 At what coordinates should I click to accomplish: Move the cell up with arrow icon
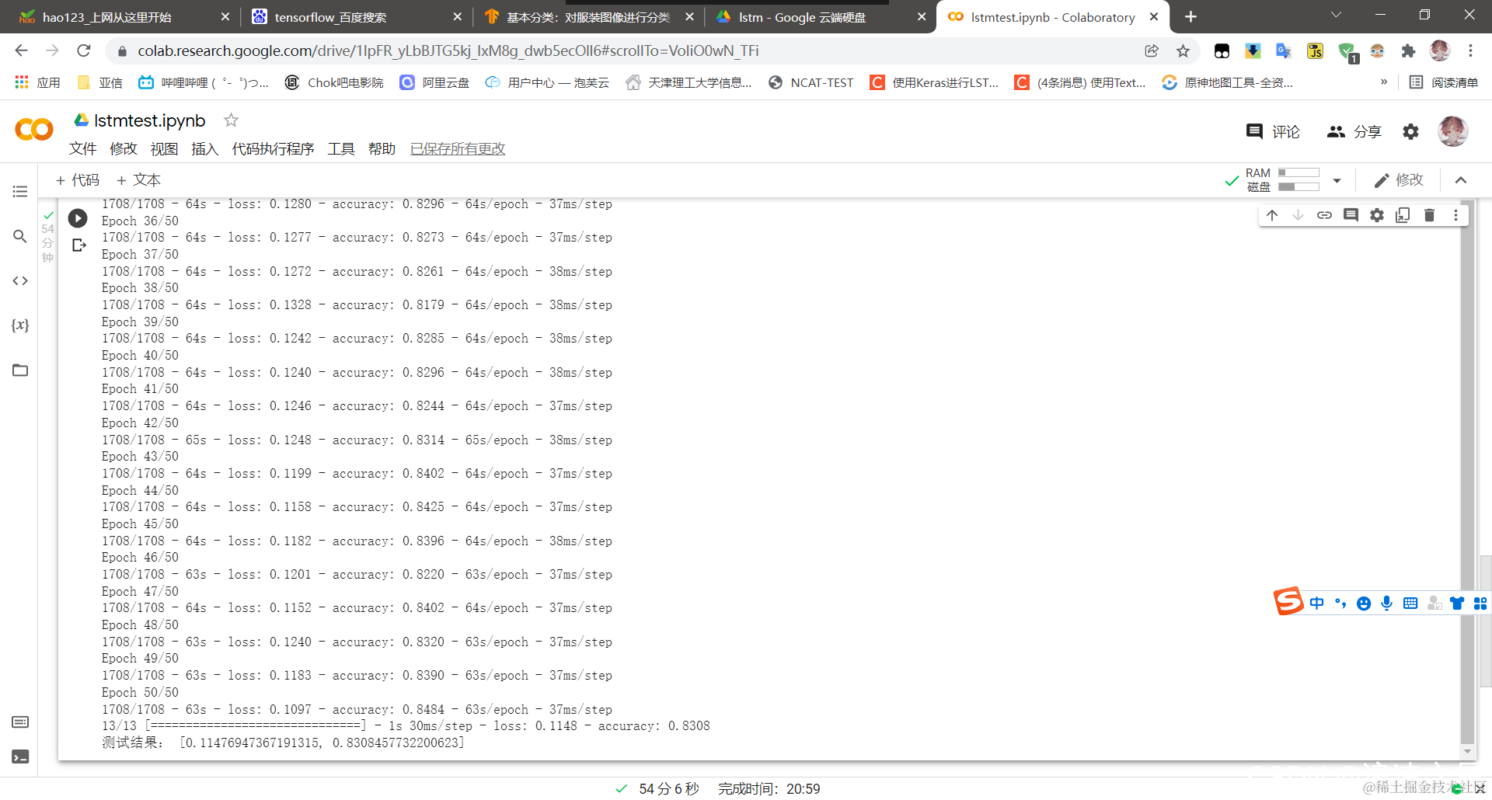pyautogui.click(x=1272, y=215)
